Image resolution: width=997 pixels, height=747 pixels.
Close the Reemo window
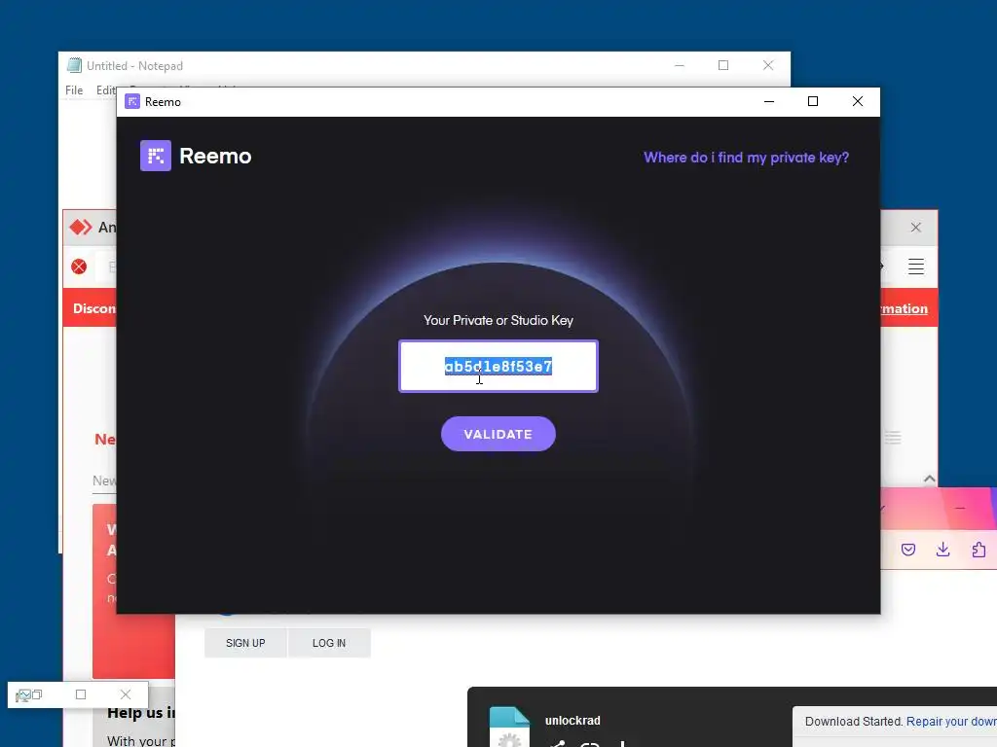pos(857,101)
